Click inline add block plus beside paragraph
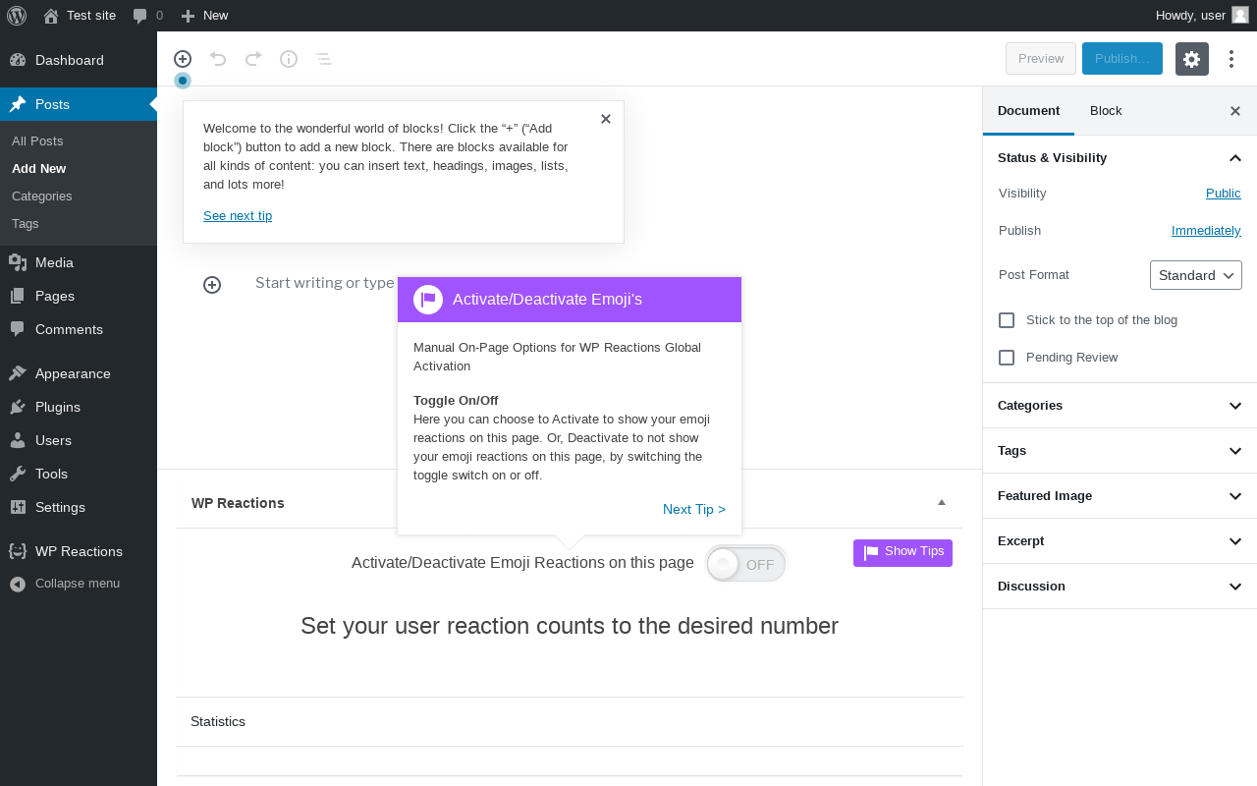1257x786 pixels. click(x=212, y=285)
